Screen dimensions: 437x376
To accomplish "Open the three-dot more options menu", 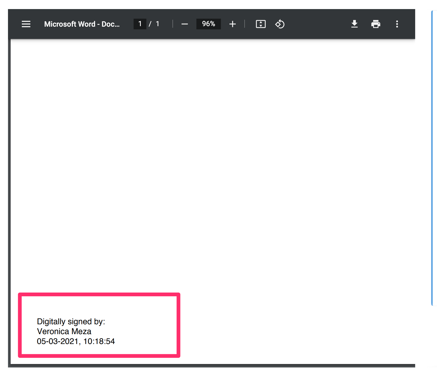I will point(397,24).
